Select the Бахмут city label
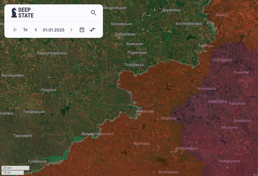The image size is (258, 176). [x=222, y=15]
